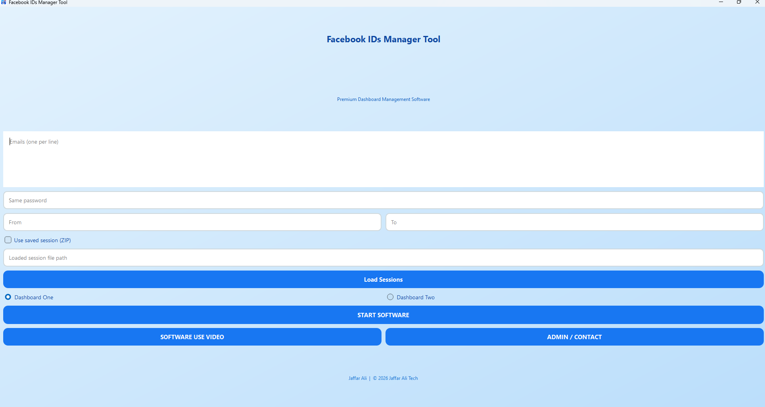Screen dimensions: 765x407
Task: Select the To input field
Action: tap(574, 222)
